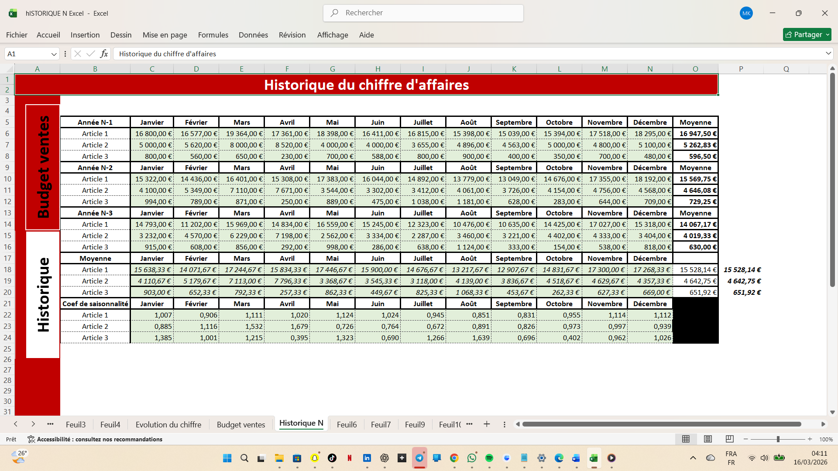Image resolution: width=838 pixels, height=471 pixels.
Task: Open the Formules ribbon tab
Action: coord(213,35)
